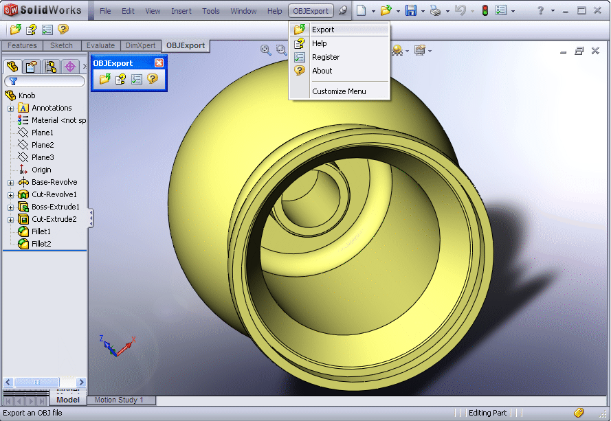Open dropdown next to Print icon
The height and width of the screenshot is (421, 611).
[x=447, y=11]
